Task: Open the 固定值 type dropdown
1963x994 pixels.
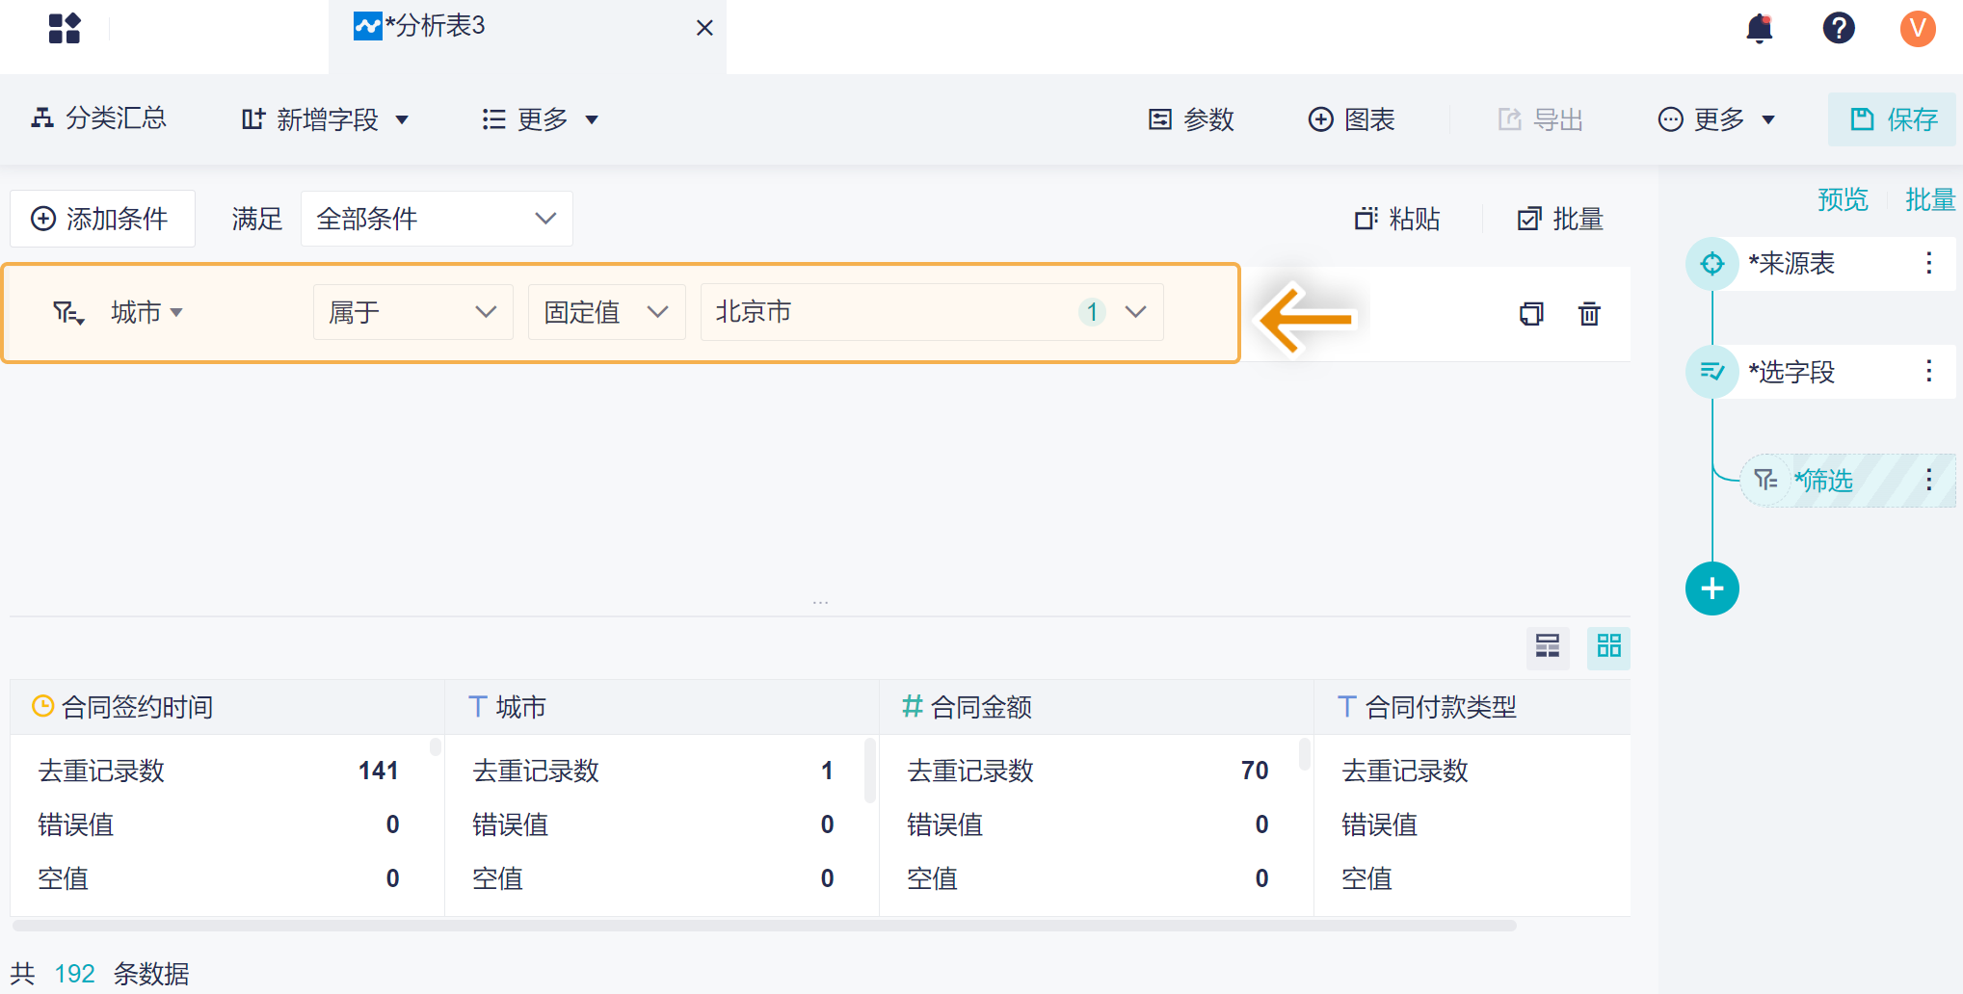Action: (606, 312)
